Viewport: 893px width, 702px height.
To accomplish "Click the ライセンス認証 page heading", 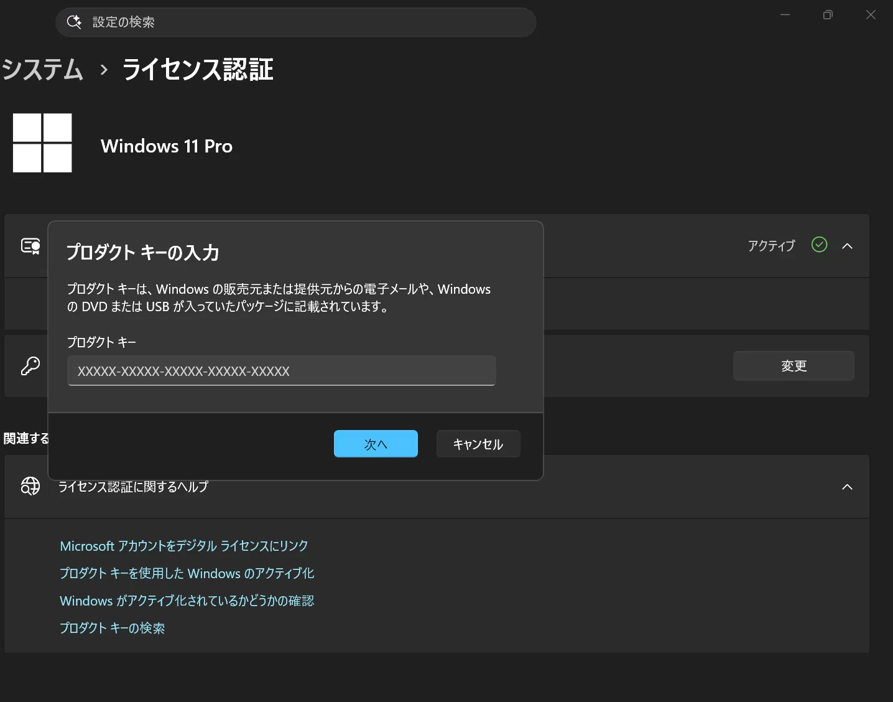I will (x=198, y=69).
